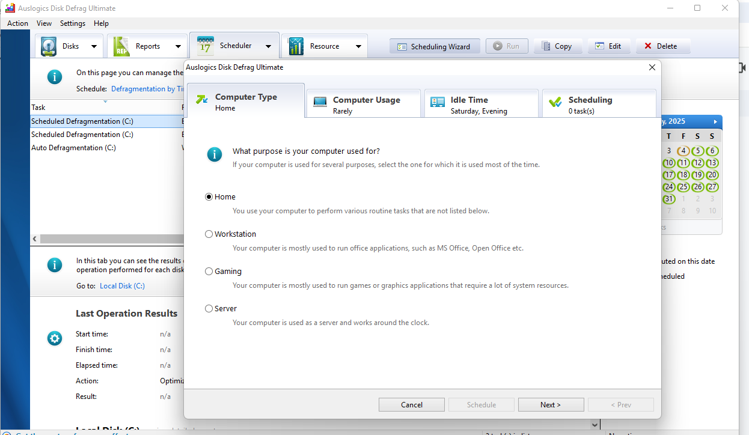Open the Action menu
This screenshot has height=435, width=749.
pyautogui.click(x=17, y=23)
